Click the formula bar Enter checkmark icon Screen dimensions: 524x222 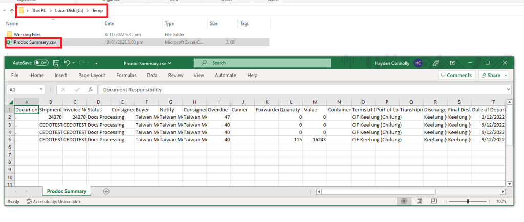tap(77, 90)
